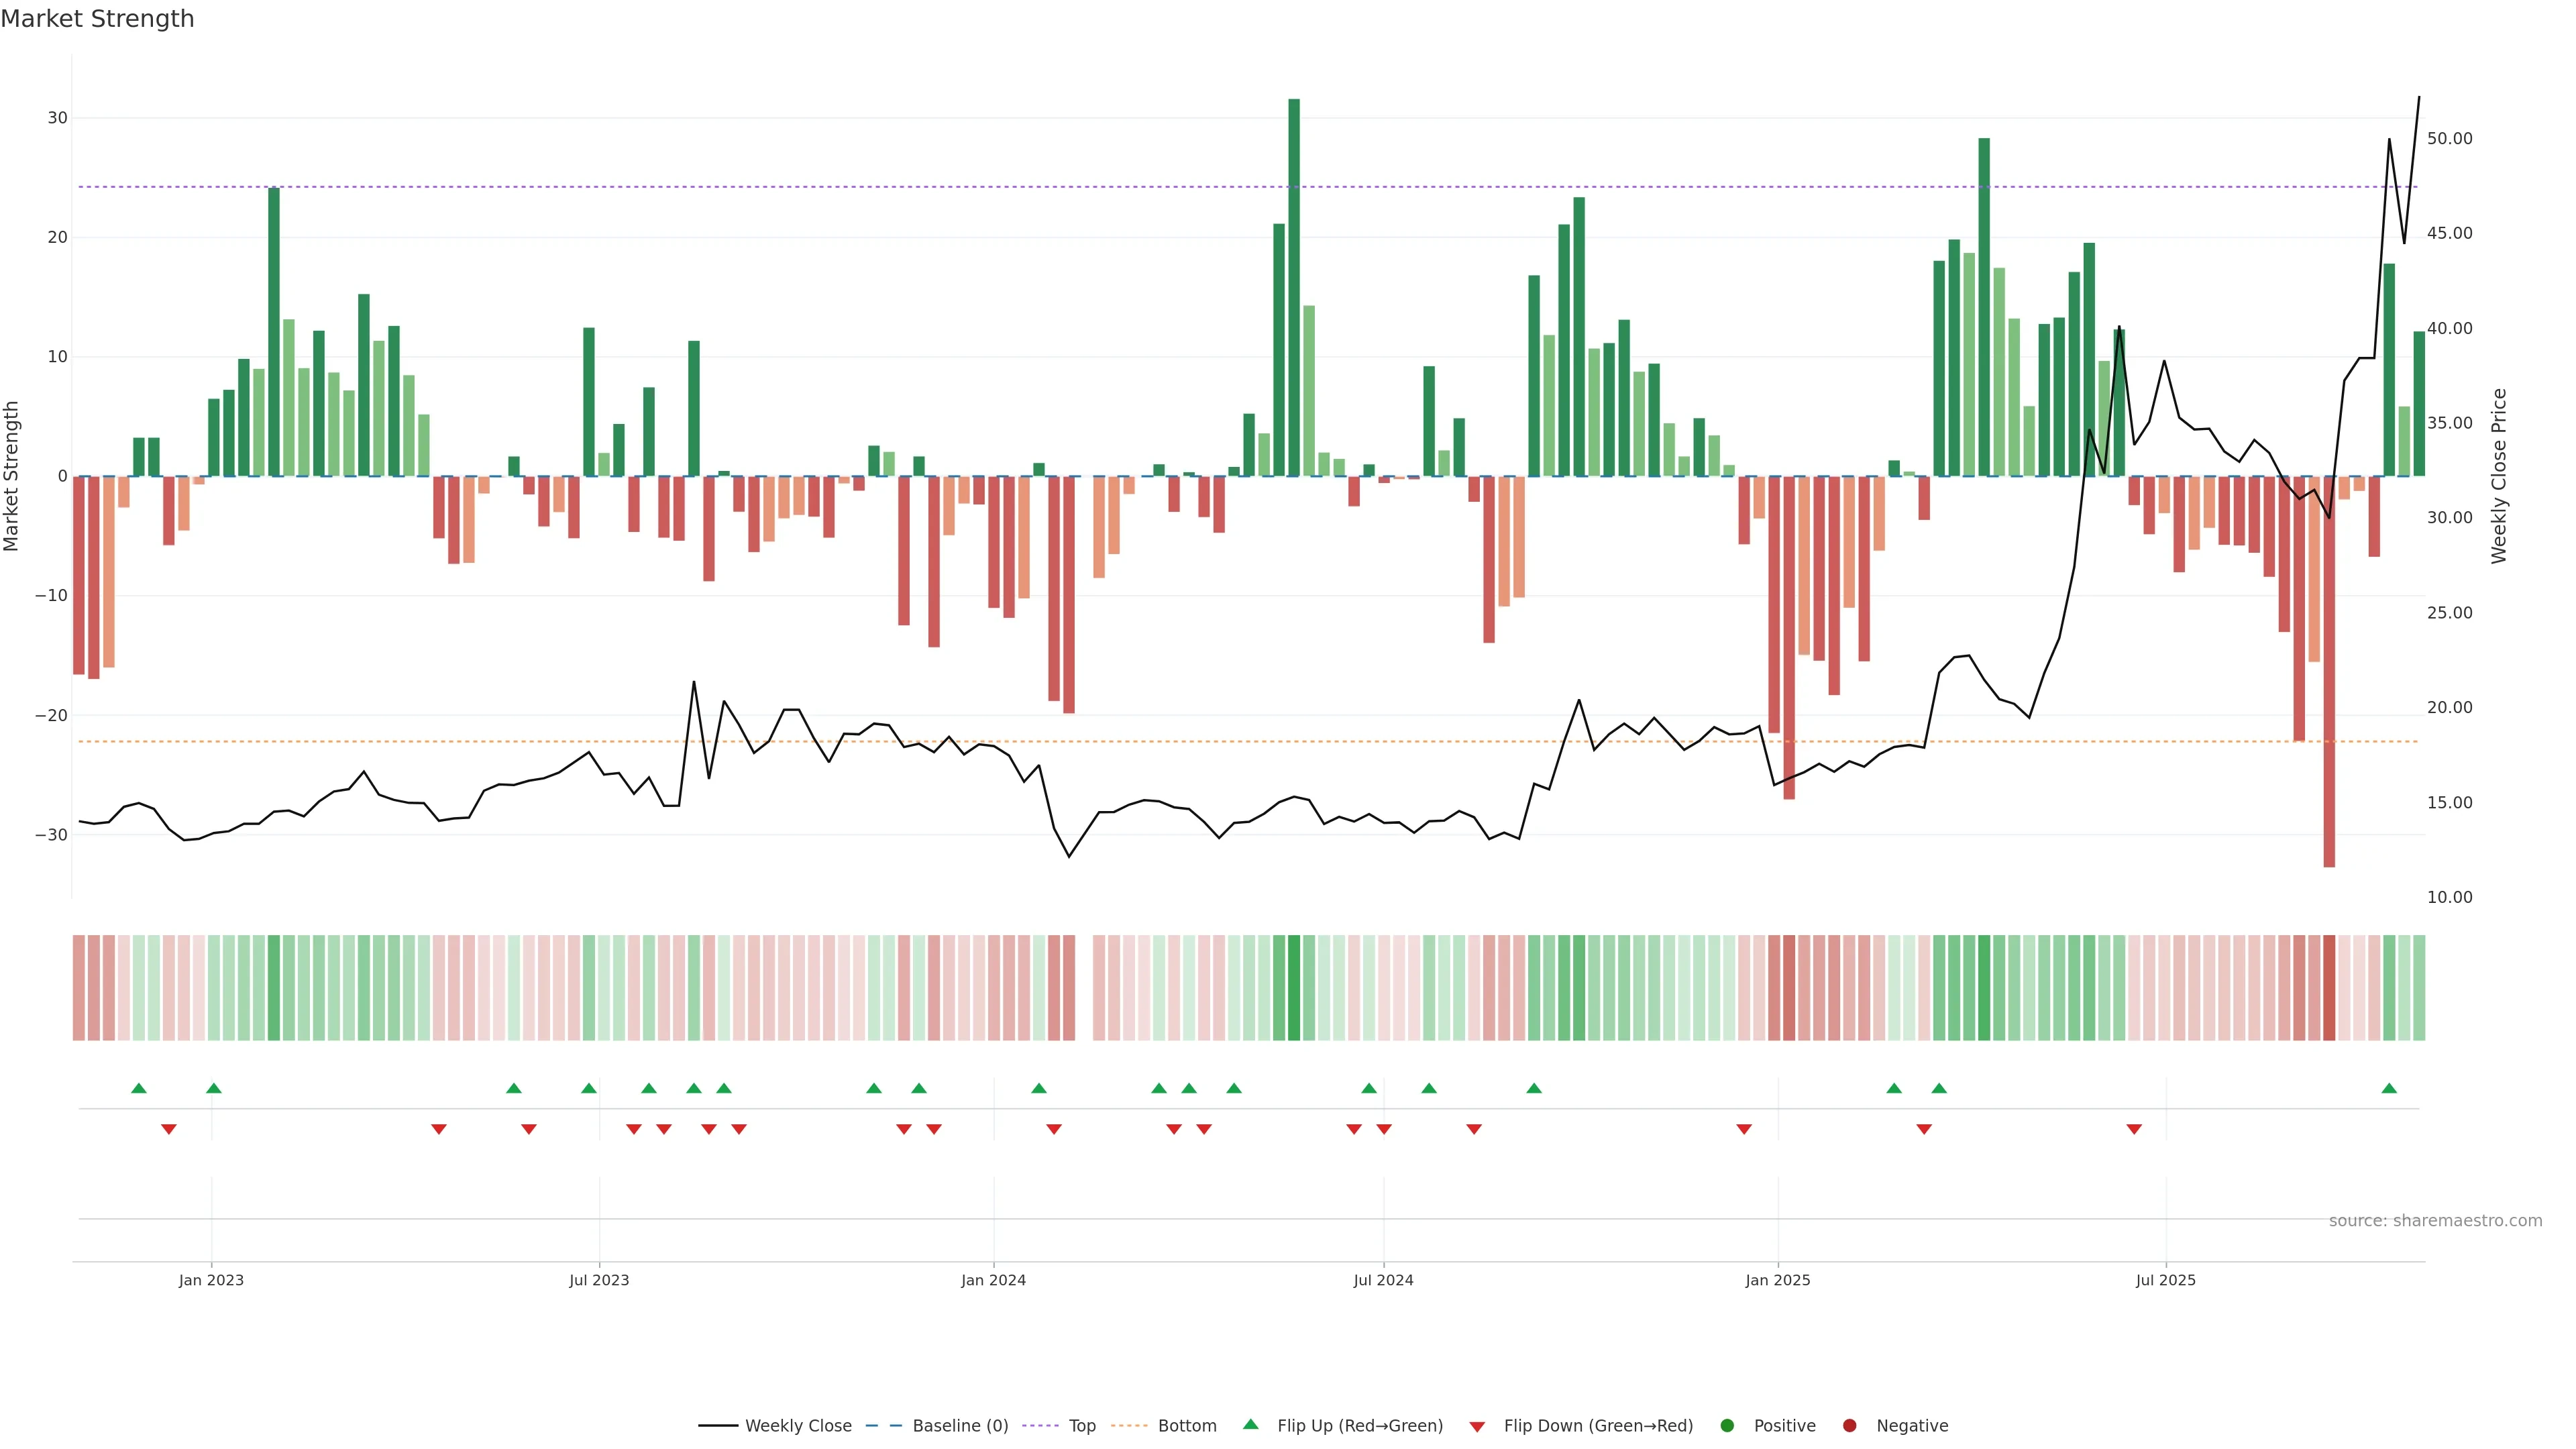Click the Jul 2025 x-axis label
This screenshot has width=2576, height=1449.
coord(2165,1280)
